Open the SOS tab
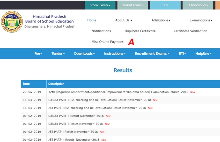The height and width of the screenshot is (142, 220). (165, 5)
